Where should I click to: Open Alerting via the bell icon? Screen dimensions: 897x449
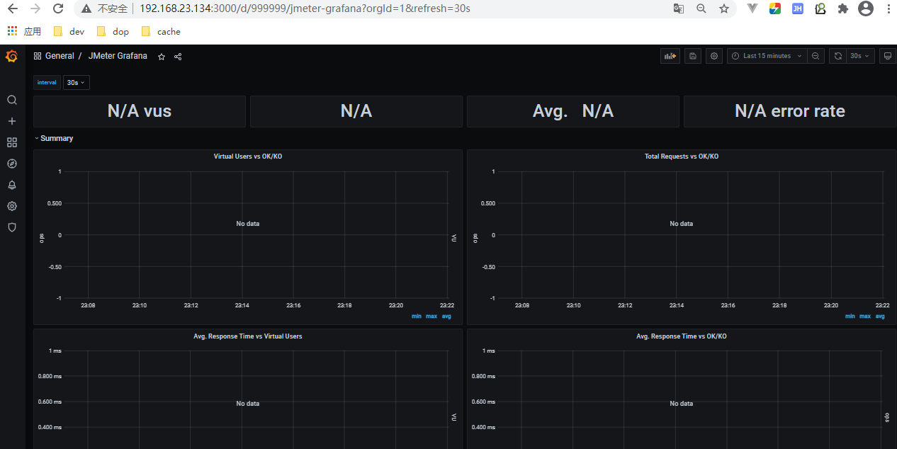click(11, 185)
